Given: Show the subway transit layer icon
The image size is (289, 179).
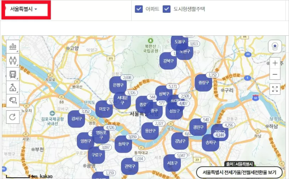Looking at the screenshot, I should click(13, 74).
